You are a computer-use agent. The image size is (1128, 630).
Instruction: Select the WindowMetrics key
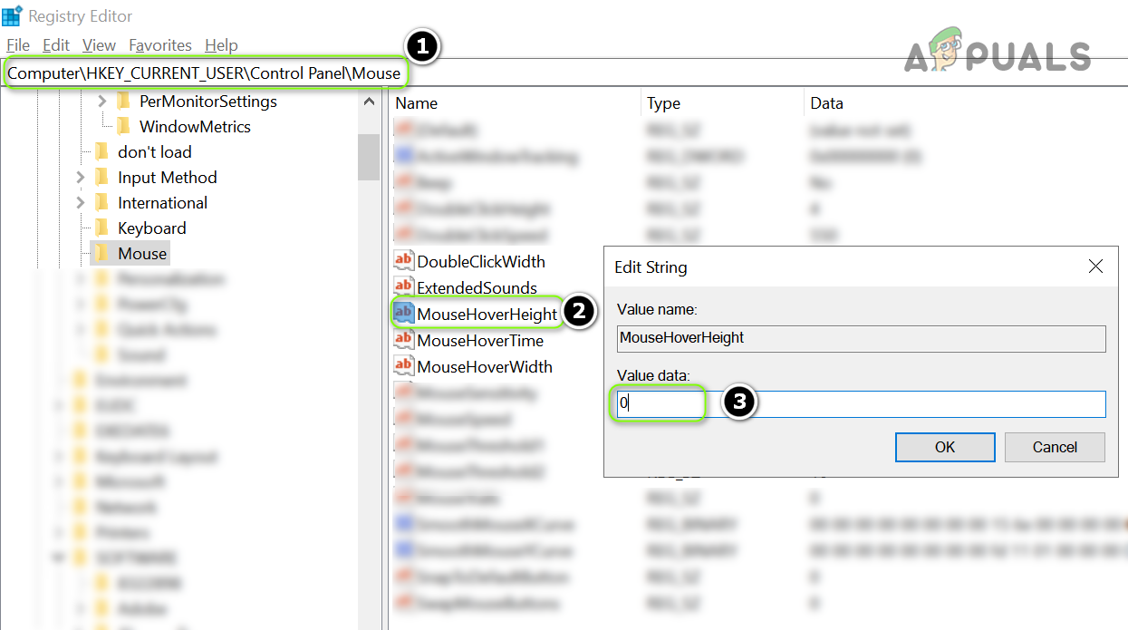tap(195, 127)
